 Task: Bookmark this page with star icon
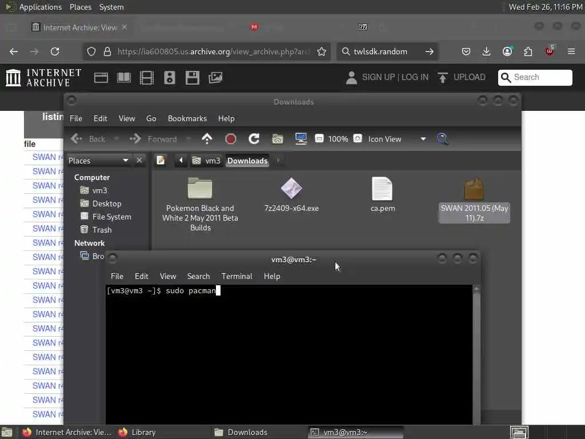(322, 51)
